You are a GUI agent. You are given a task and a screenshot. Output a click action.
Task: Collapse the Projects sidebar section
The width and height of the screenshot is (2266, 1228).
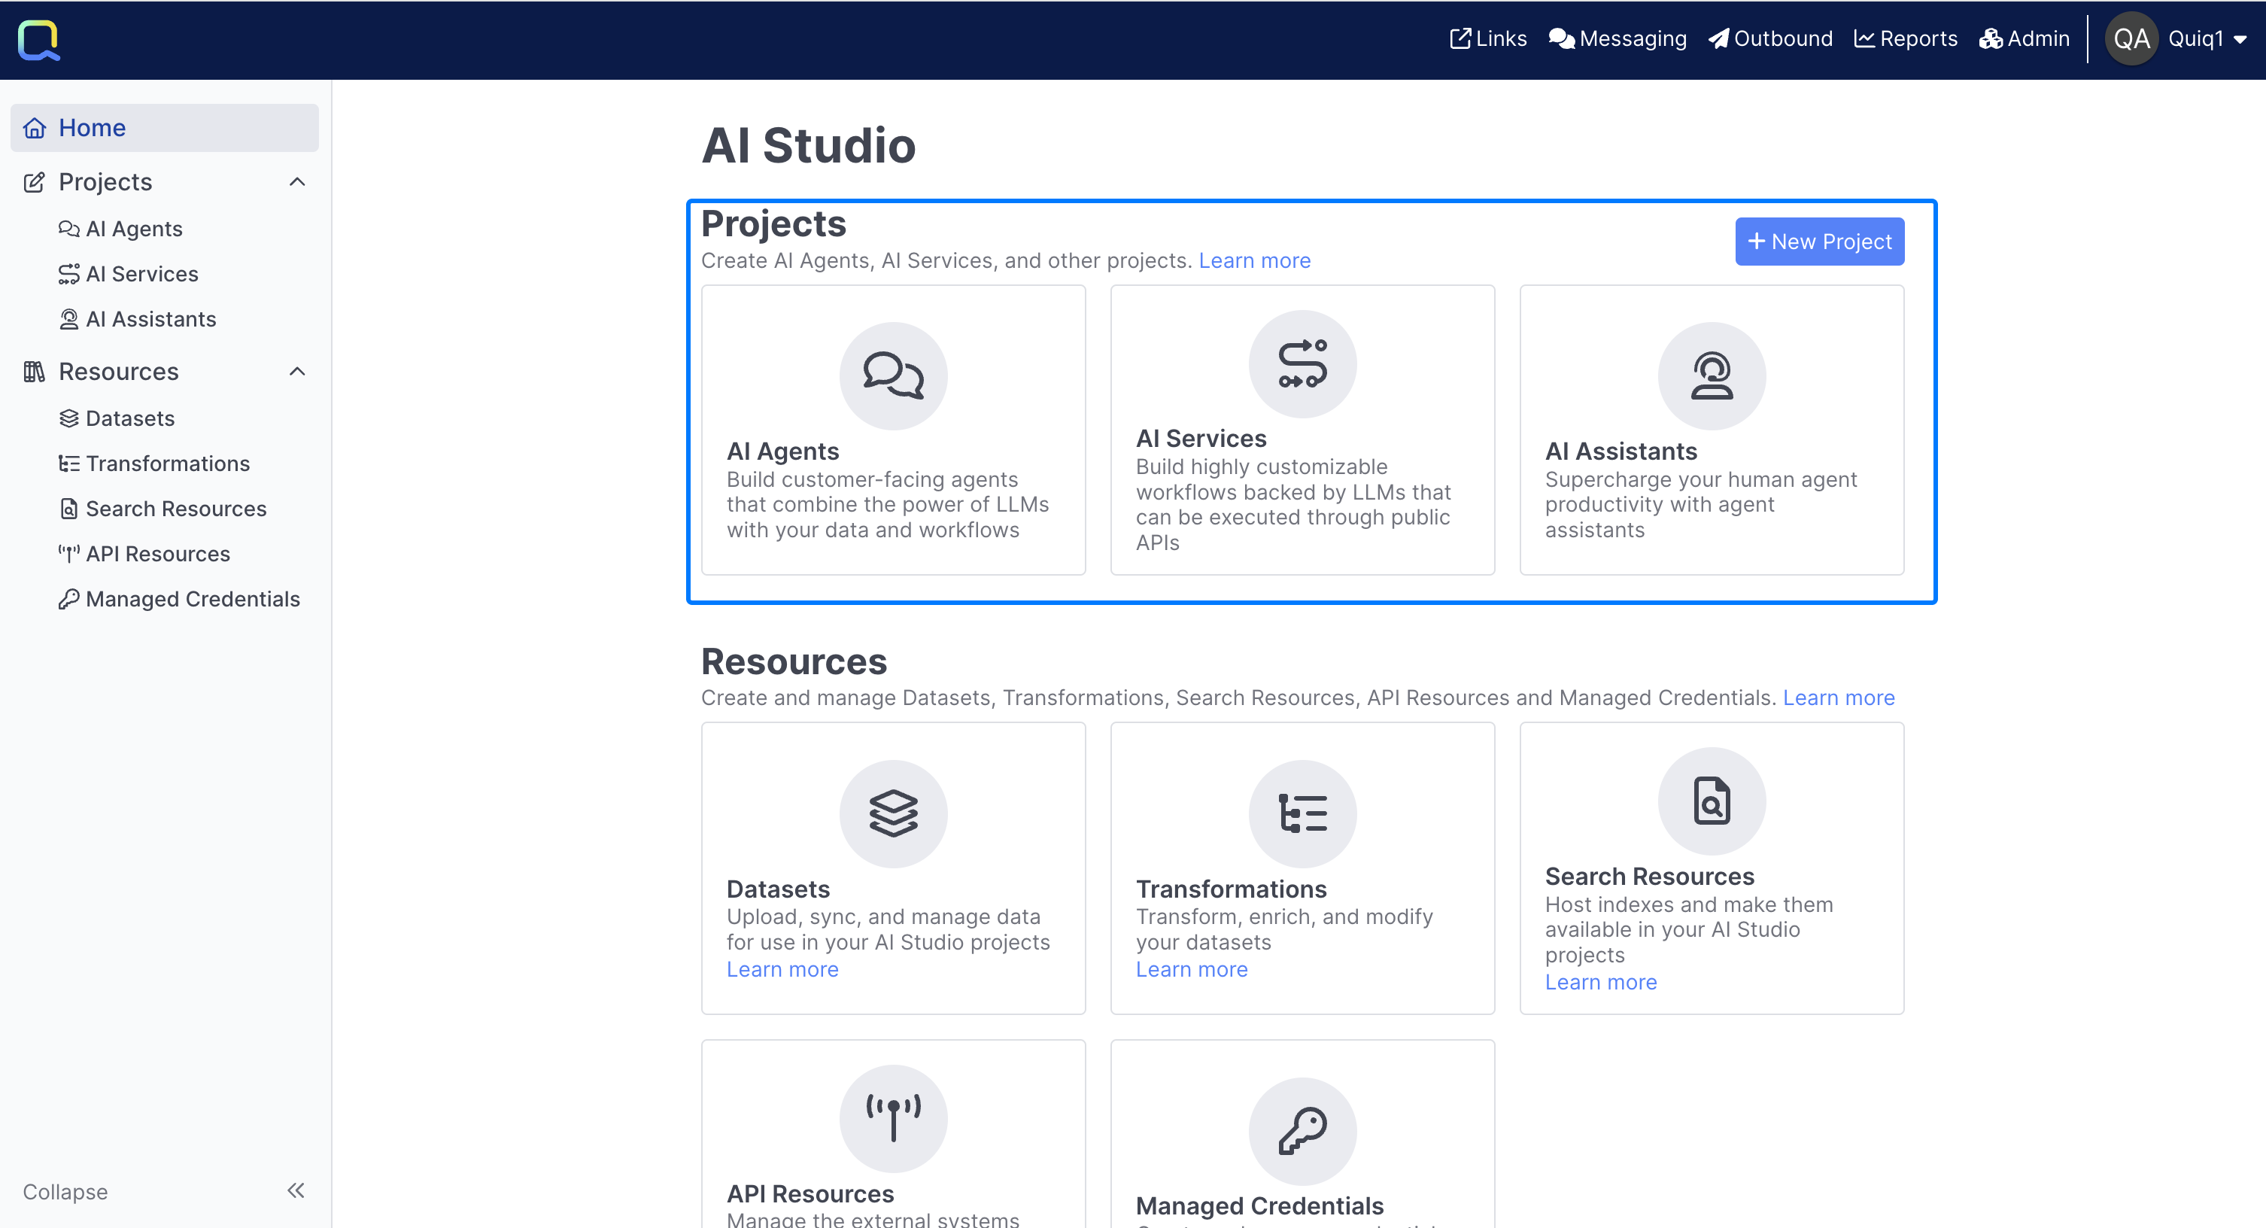pos(297,182)
